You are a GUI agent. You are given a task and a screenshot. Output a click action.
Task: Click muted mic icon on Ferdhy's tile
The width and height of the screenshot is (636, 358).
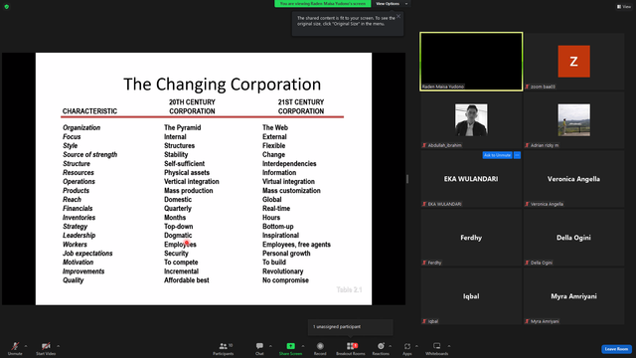pos(424,263)
